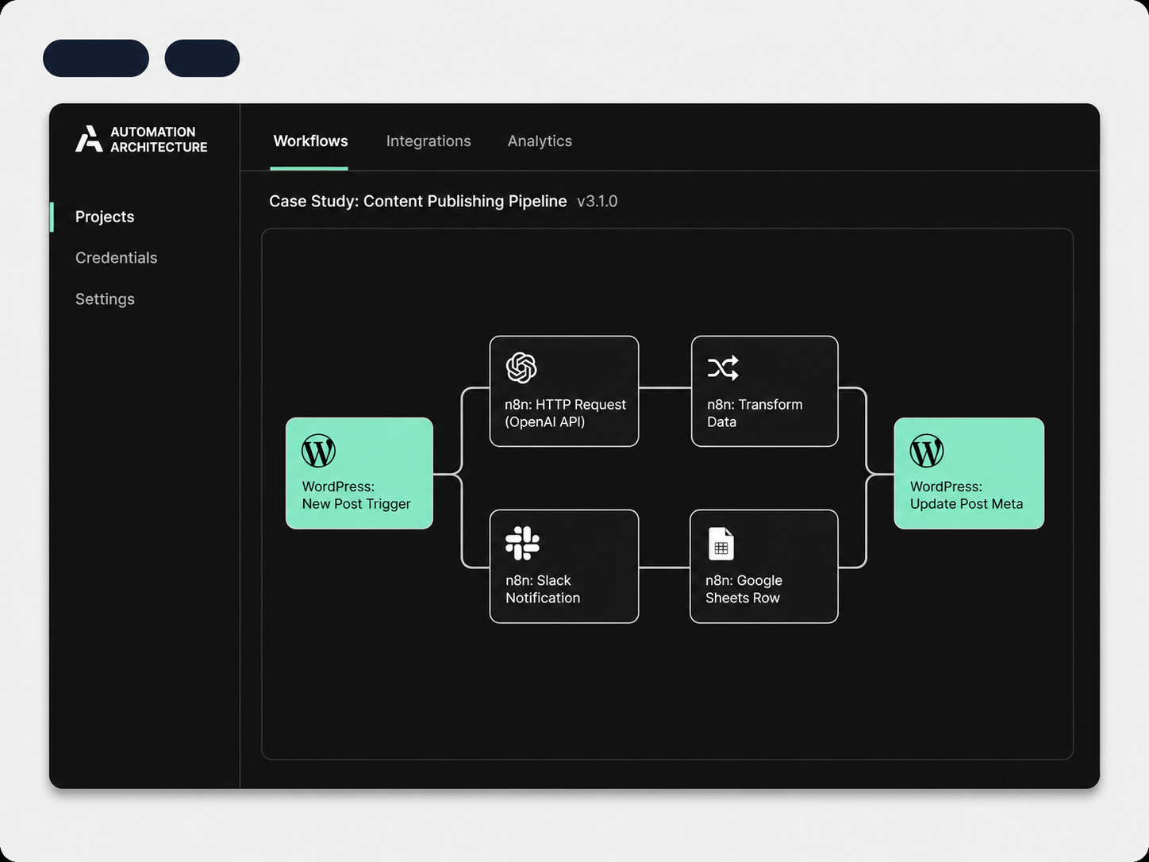
Task: Click the WordPress icon in Update Post Meta node
Action: [927, 451]
